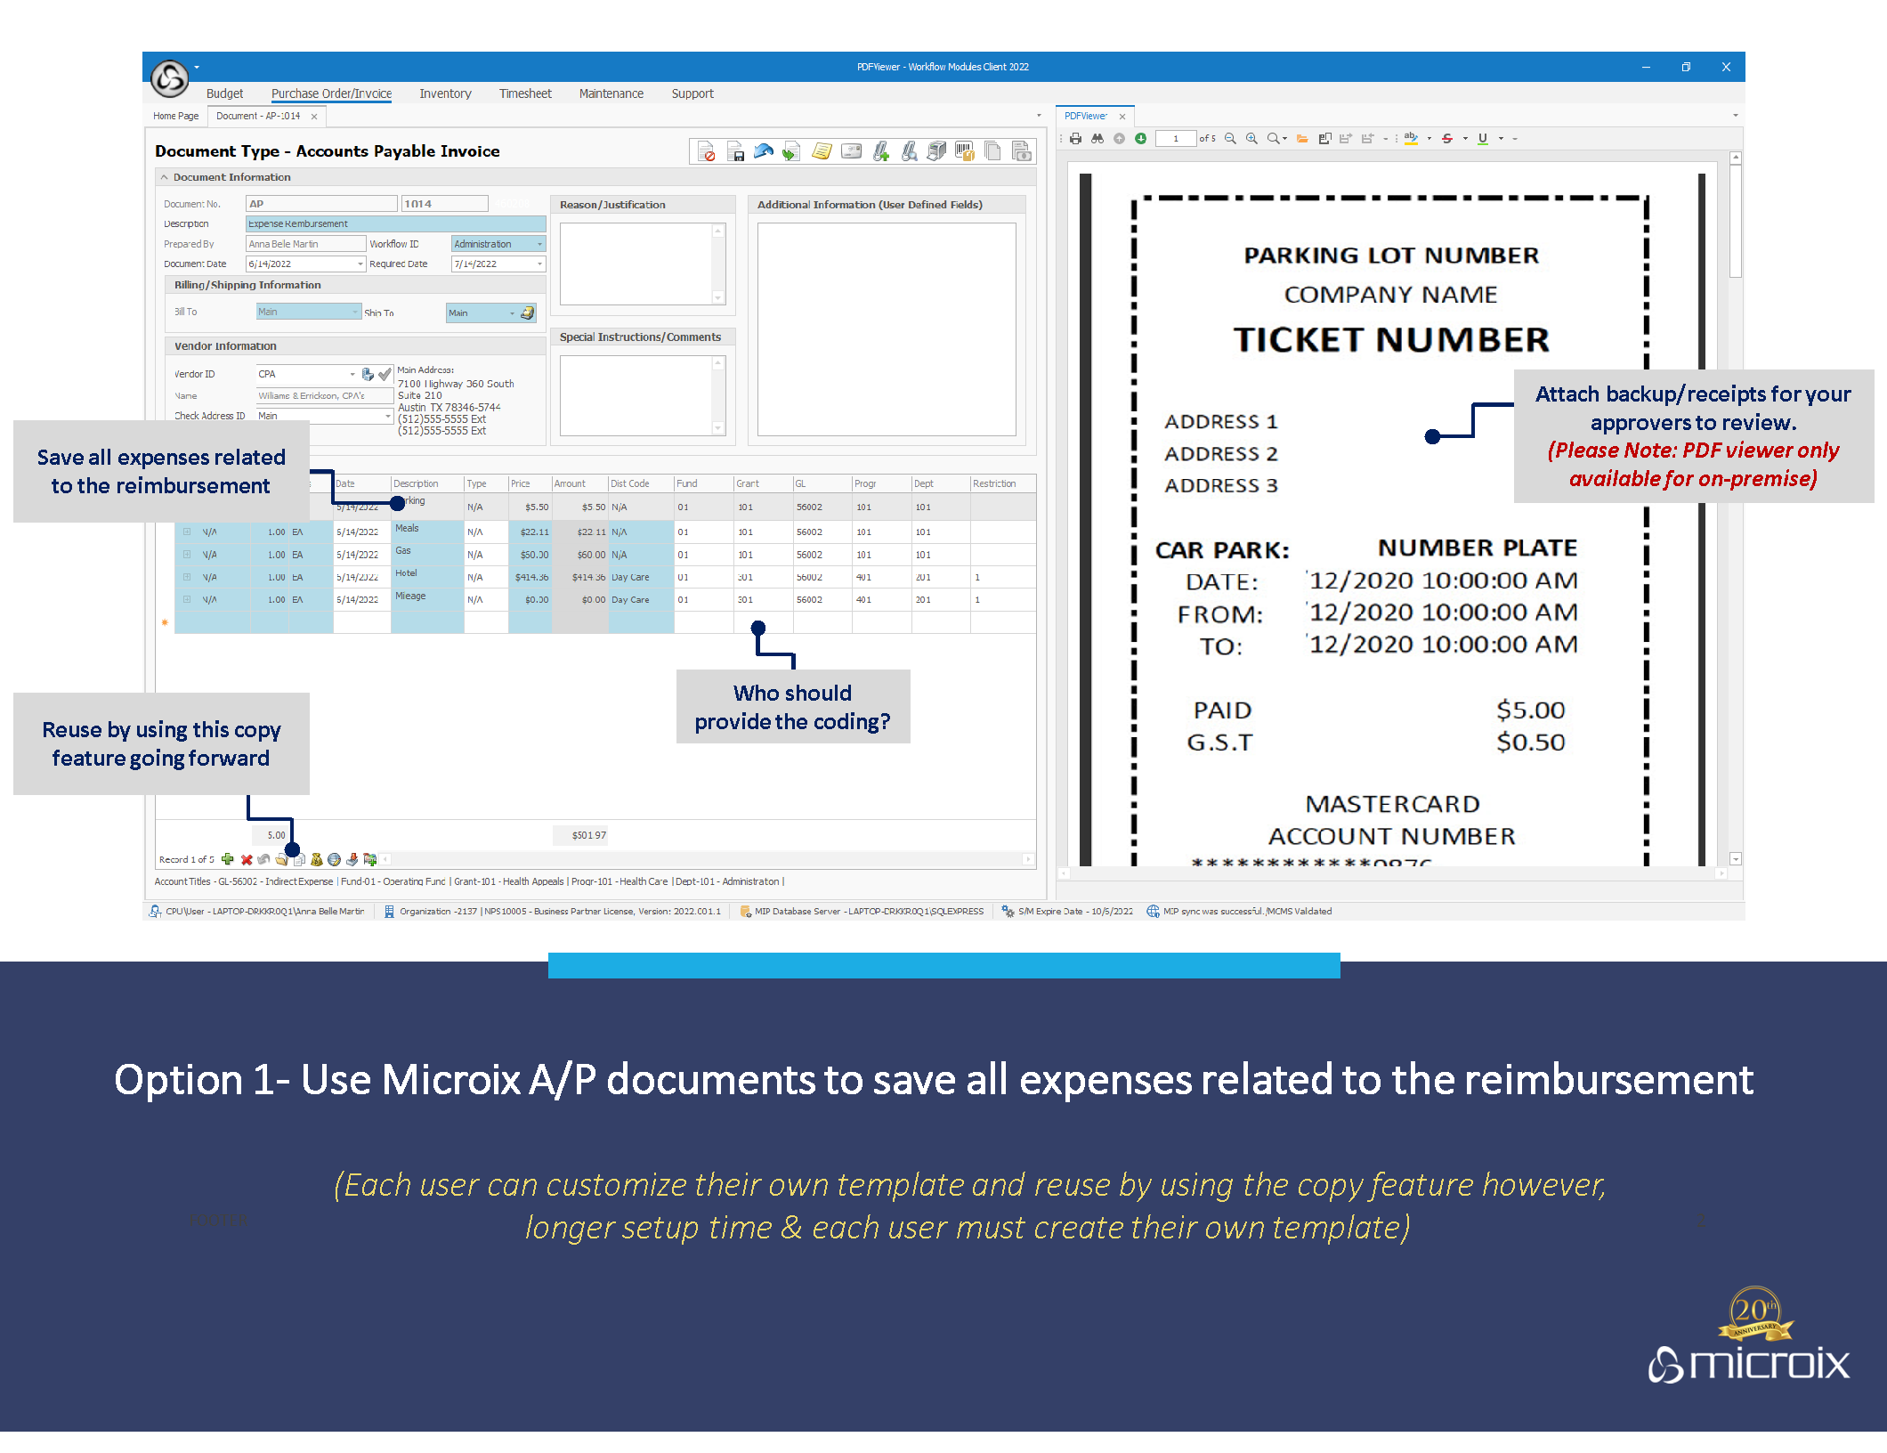
Task: Toggle the vendor ID validation checkmark
Action: pos(385,374)
